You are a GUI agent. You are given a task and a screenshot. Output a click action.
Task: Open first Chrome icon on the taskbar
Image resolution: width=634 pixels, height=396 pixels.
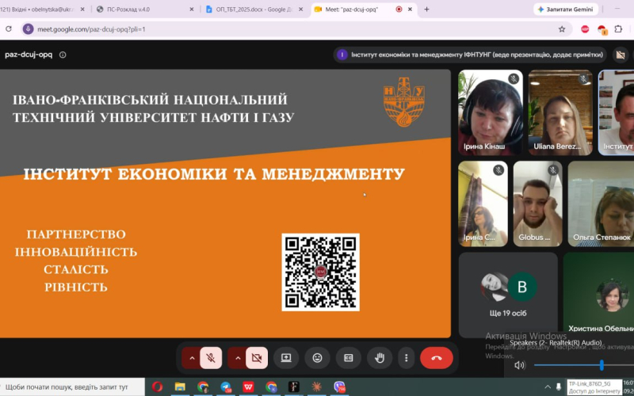click(203, 387)
